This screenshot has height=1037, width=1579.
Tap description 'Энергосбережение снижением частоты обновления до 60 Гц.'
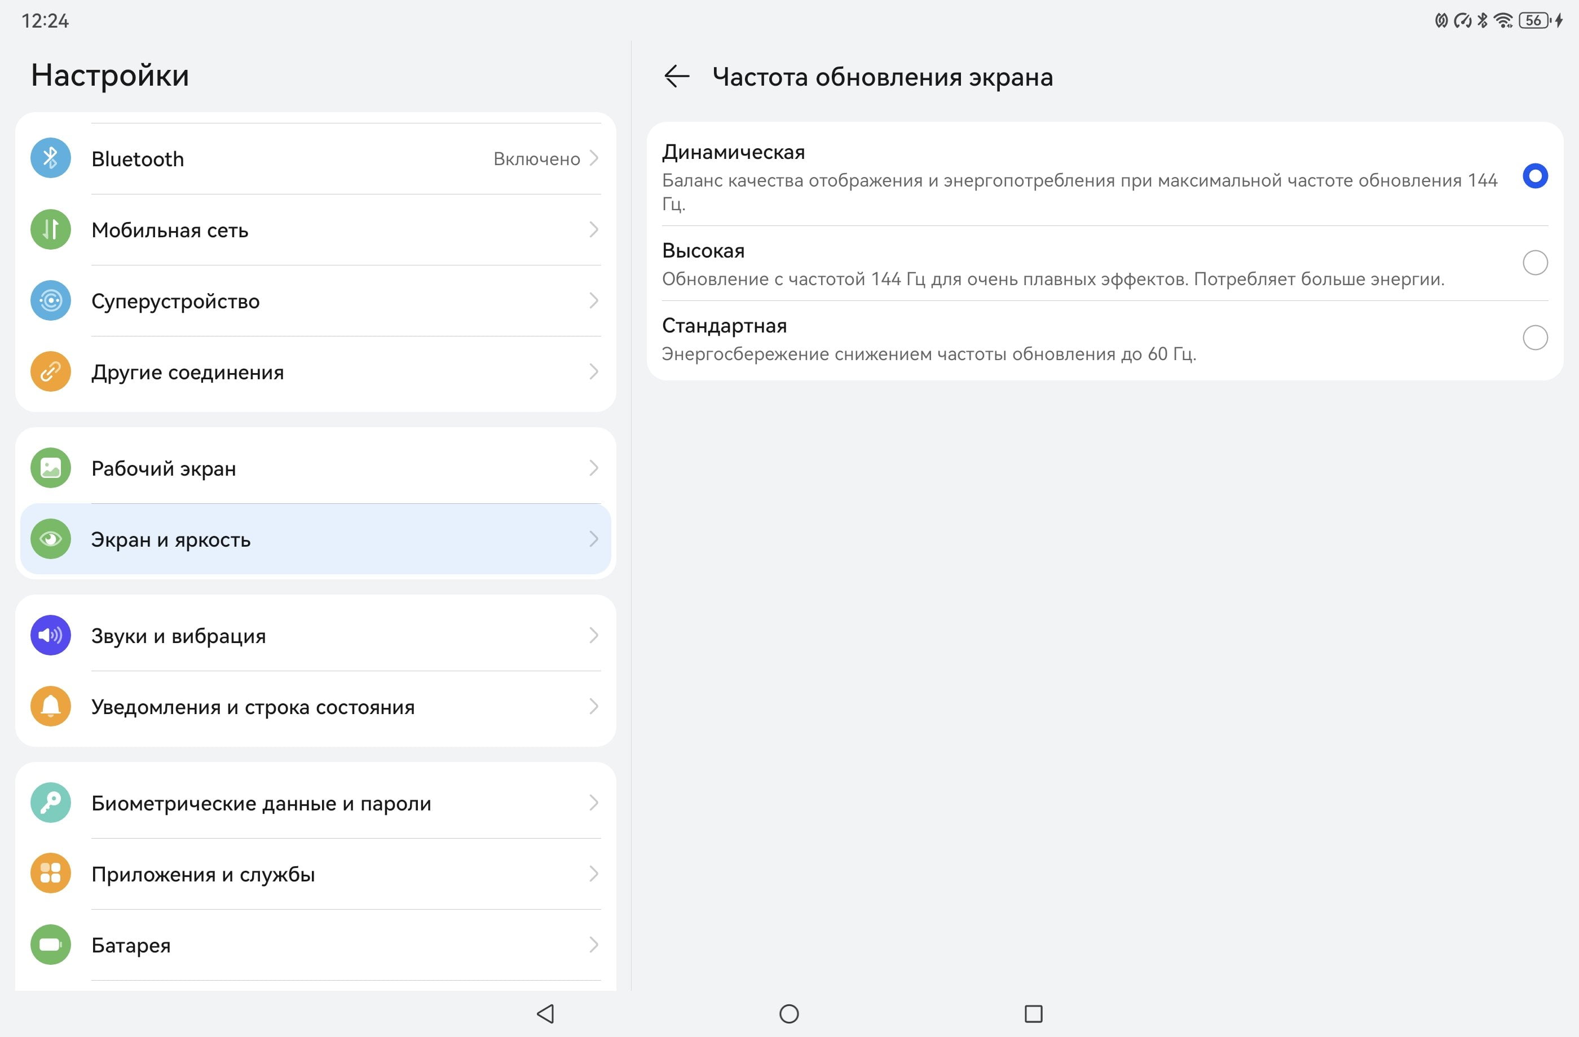click(x=929, y=353)
